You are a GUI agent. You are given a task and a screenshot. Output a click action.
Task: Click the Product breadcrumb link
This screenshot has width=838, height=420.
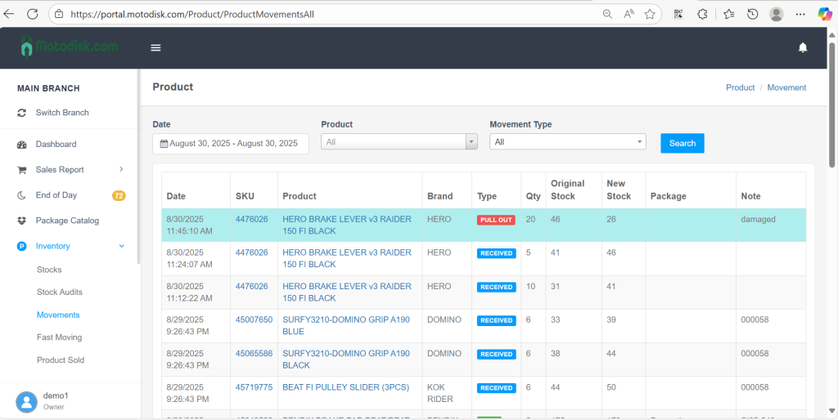[740, 87]
